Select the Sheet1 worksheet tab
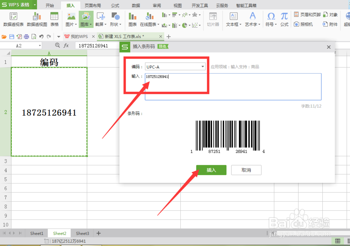Image resolution: width=350 pixels, height=246 pixels. pos(37,233)
